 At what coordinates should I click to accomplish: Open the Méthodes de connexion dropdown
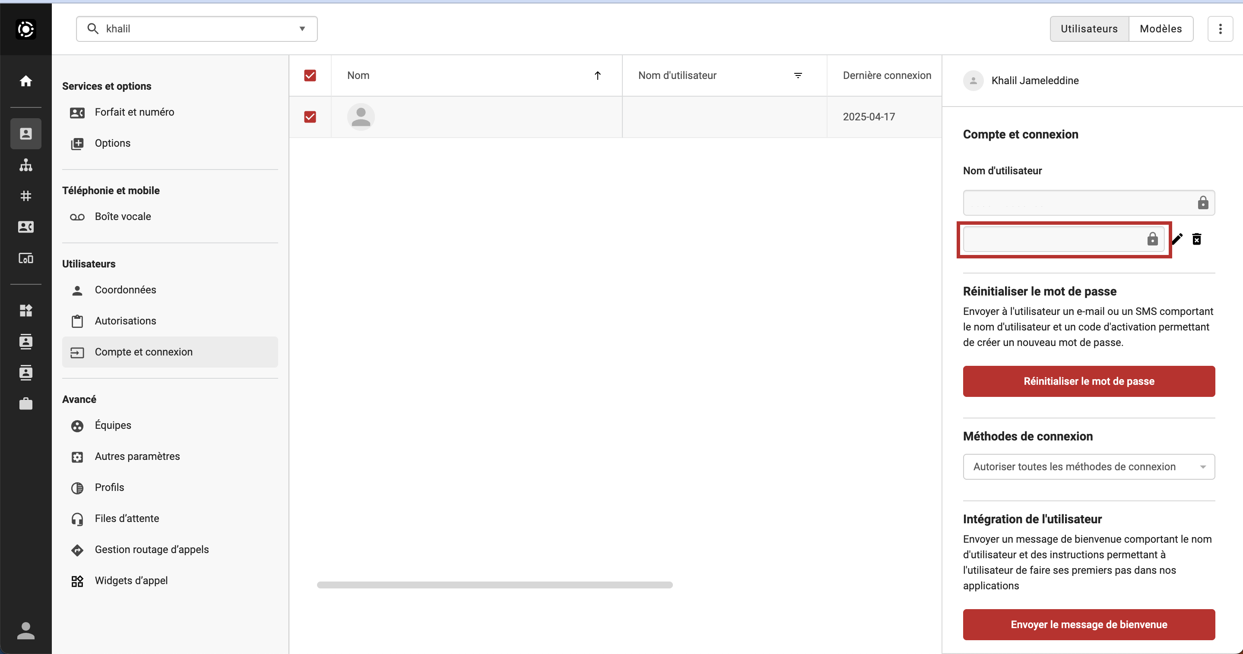[x=1088, y=466]
